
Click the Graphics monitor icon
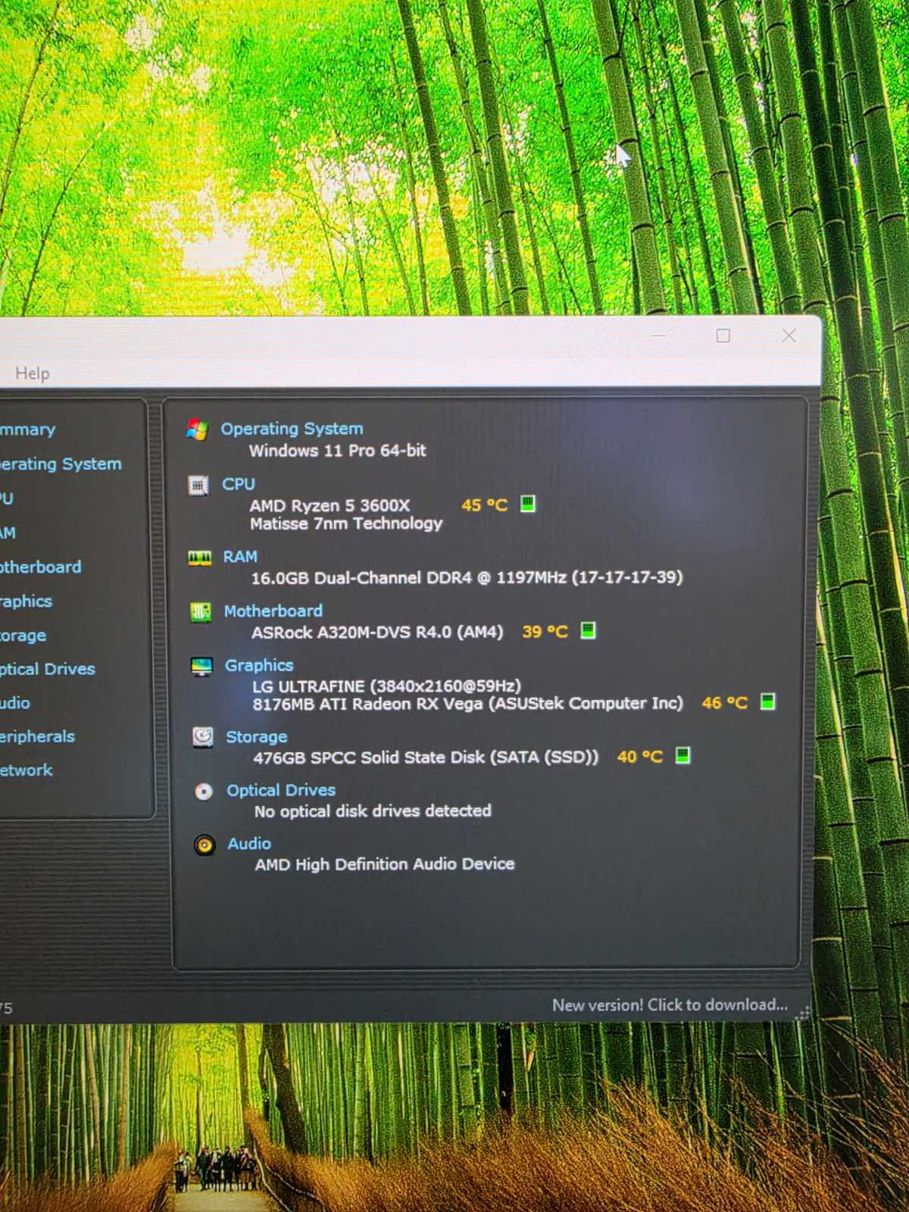point(201,667)
